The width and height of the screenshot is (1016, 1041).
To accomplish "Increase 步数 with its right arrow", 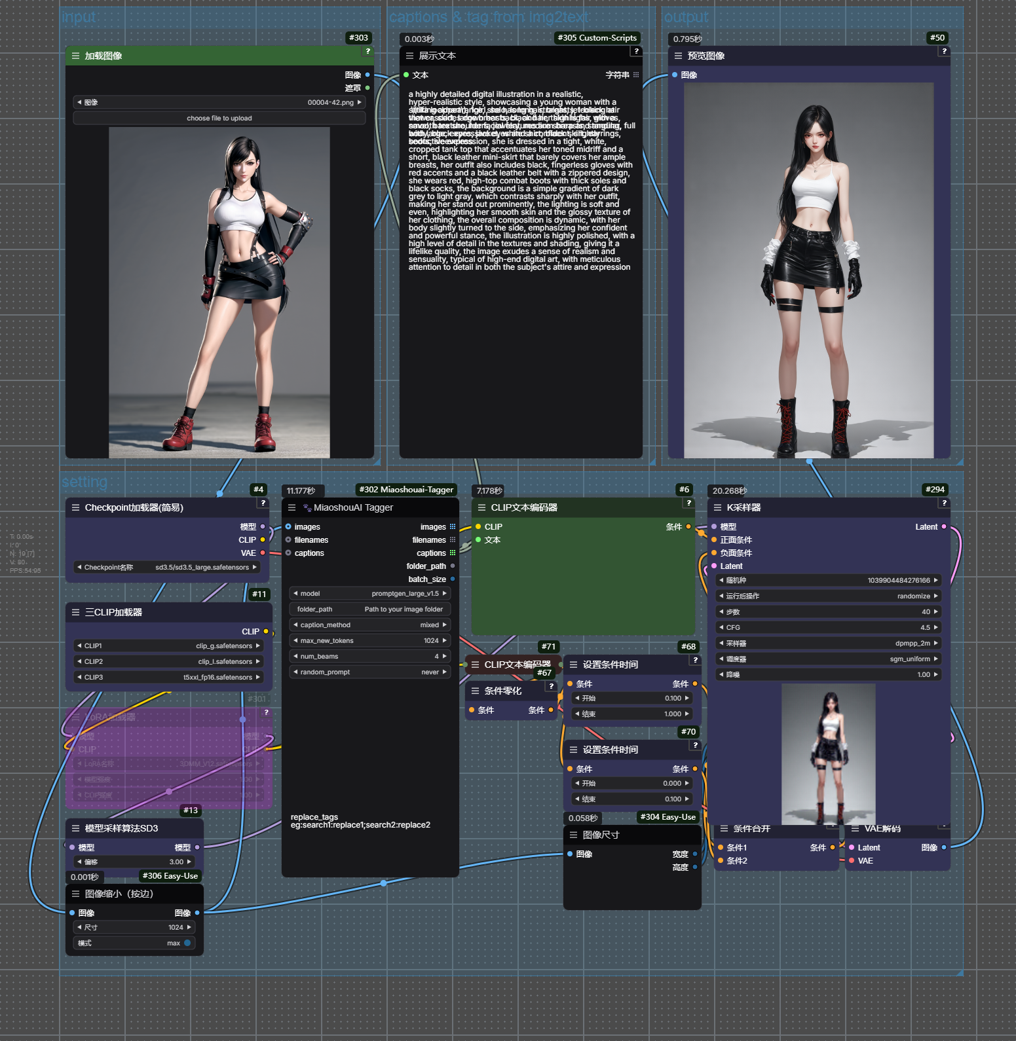I will [936, 612].
